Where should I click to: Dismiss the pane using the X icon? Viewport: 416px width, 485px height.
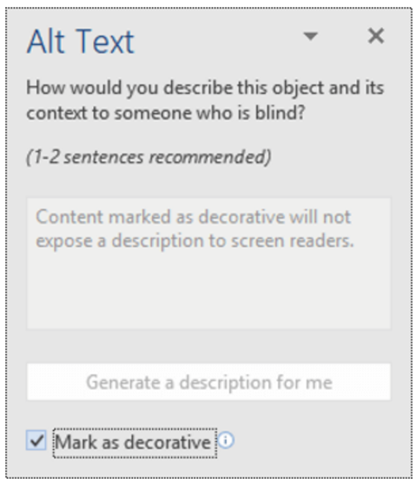(376, 36)
